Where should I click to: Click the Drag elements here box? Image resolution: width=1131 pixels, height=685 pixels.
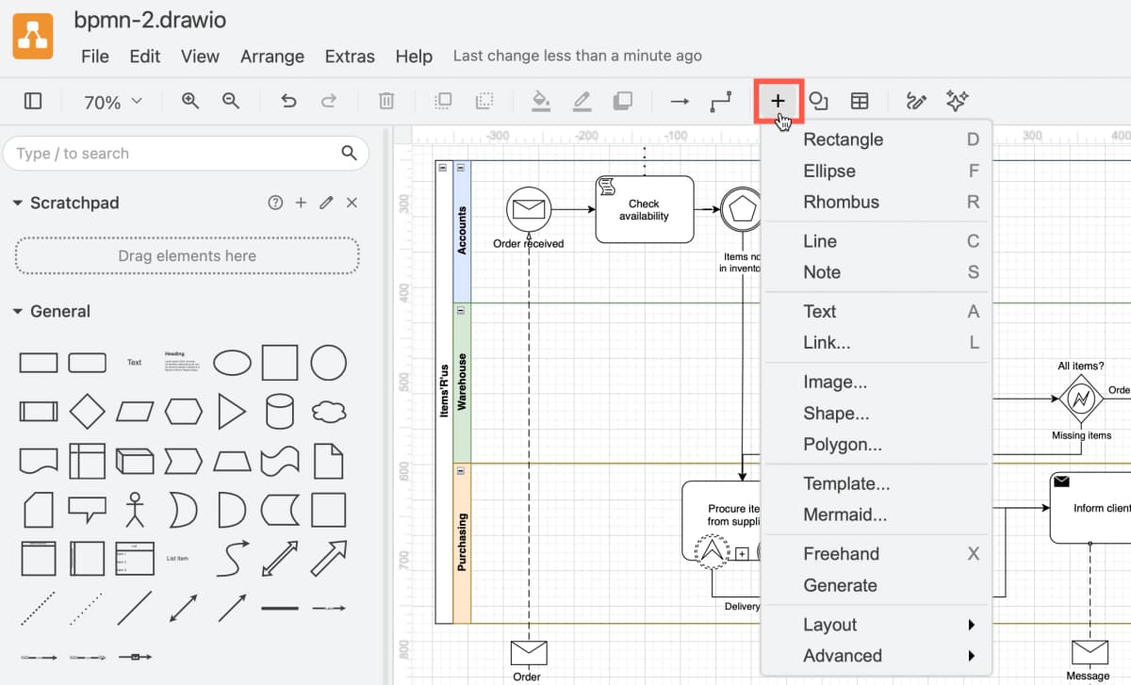click(187, 255)
